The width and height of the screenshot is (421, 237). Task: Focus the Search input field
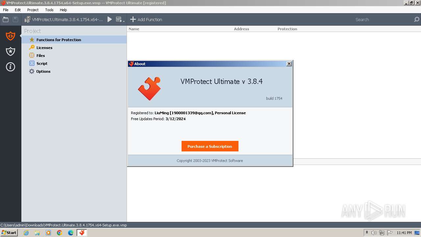click(383, 19)
